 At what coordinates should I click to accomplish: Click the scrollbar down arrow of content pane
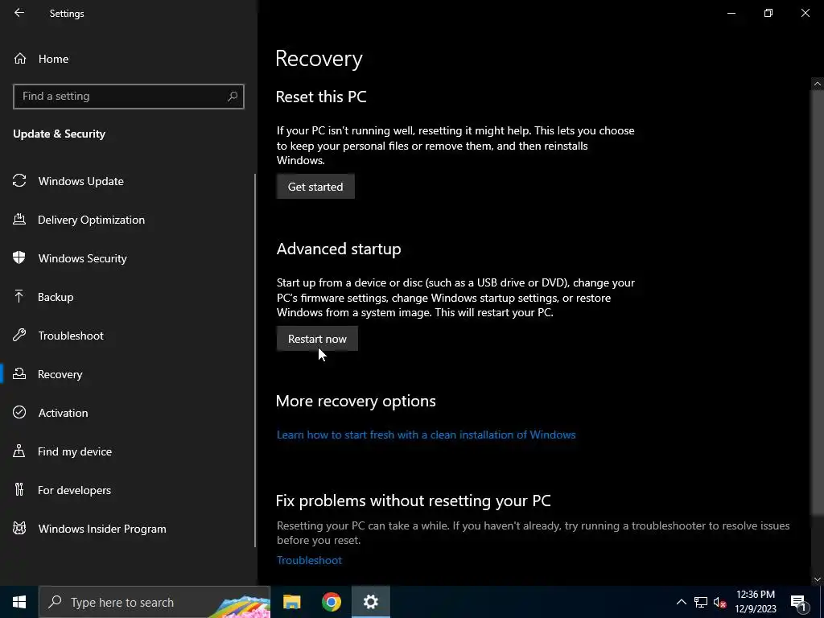click(x=818, y=579)
